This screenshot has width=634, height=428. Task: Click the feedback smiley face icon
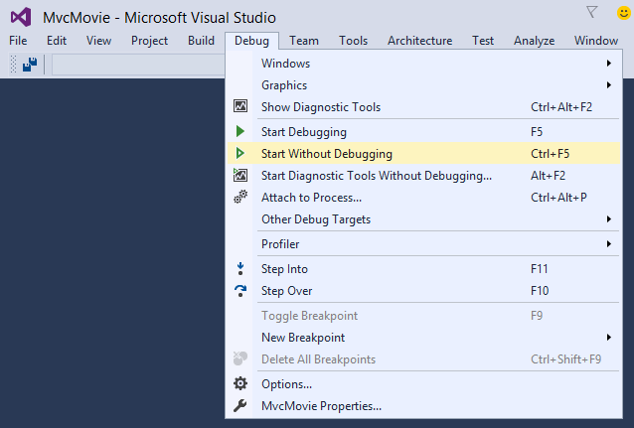click(624, 13)
